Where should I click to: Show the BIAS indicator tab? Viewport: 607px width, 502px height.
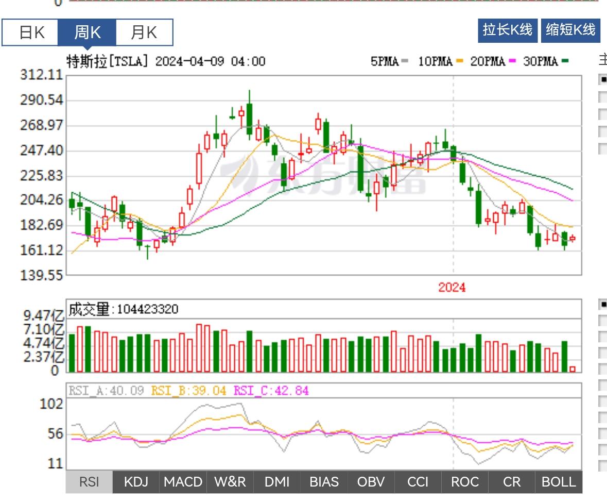tap(324, 482)
